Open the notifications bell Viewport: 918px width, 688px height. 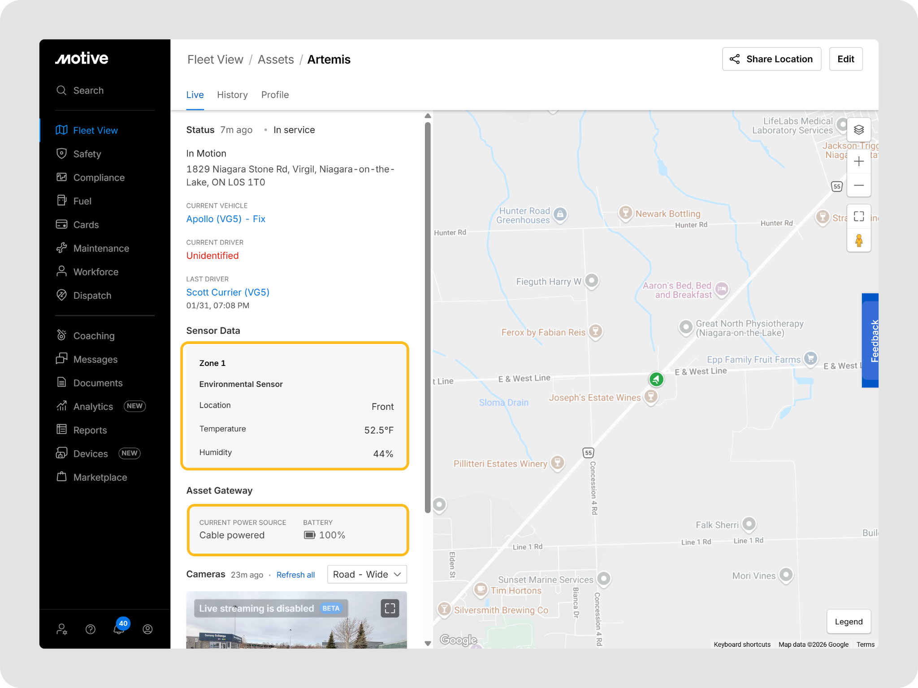tap(119, 629)
